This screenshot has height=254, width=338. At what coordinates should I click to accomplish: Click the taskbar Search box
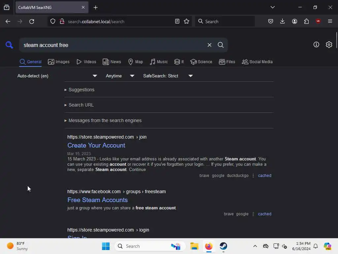150,246
